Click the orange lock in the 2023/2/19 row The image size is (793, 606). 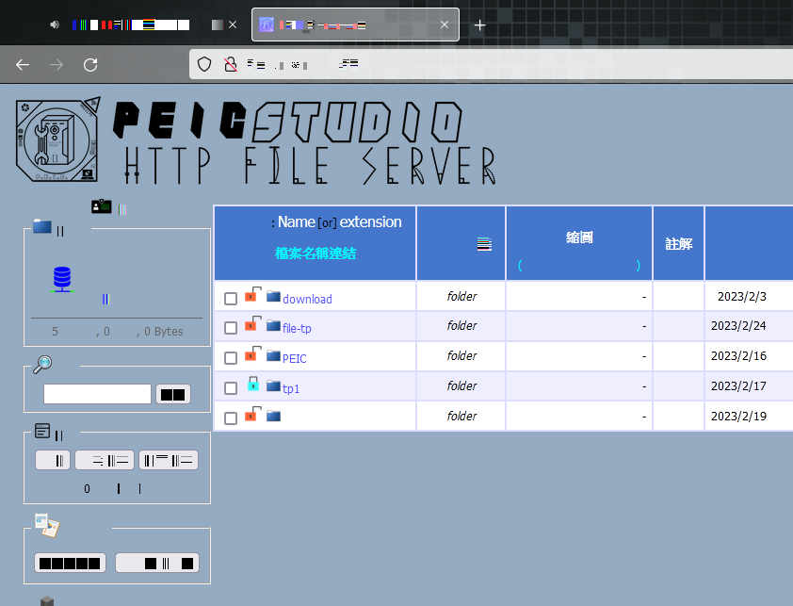[252, 414]
